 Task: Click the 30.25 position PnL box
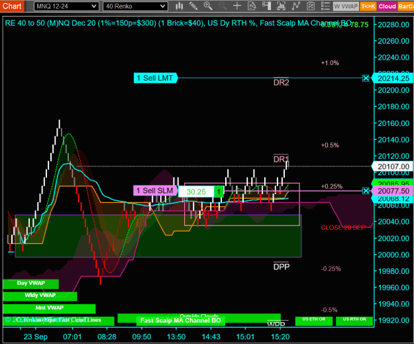pyautogui.click(x=196, y=192)
